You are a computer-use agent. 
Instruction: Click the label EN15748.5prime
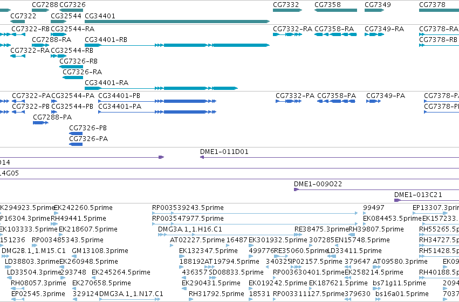click(x=362, y=240)
